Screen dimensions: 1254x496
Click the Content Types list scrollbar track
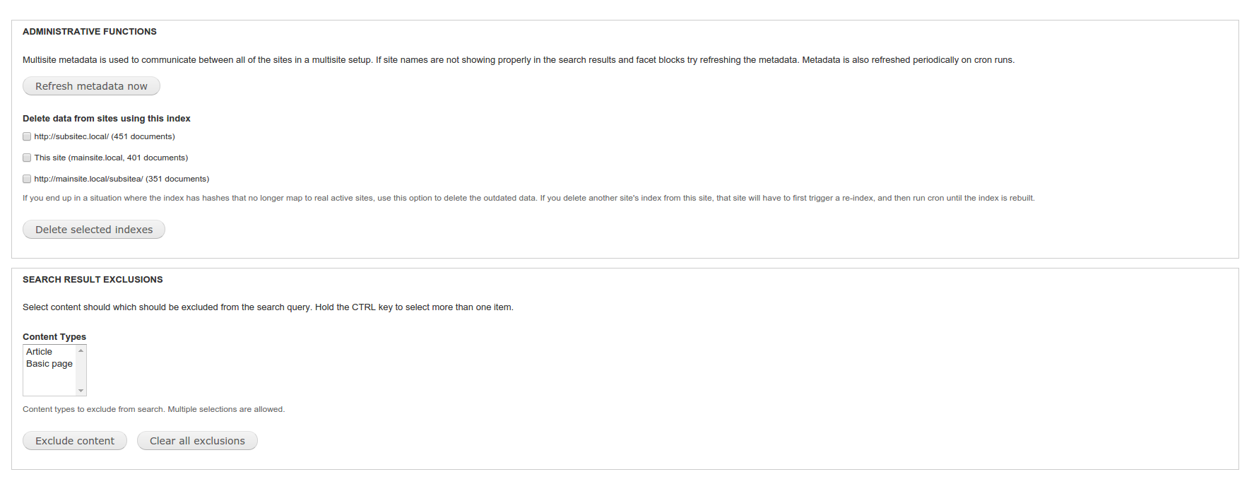[81, 371]
